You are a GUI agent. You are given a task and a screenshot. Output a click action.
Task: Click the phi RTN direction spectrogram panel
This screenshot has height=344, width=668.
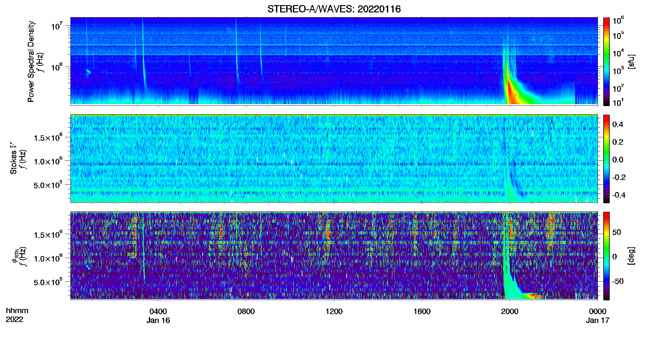(334, 256)
